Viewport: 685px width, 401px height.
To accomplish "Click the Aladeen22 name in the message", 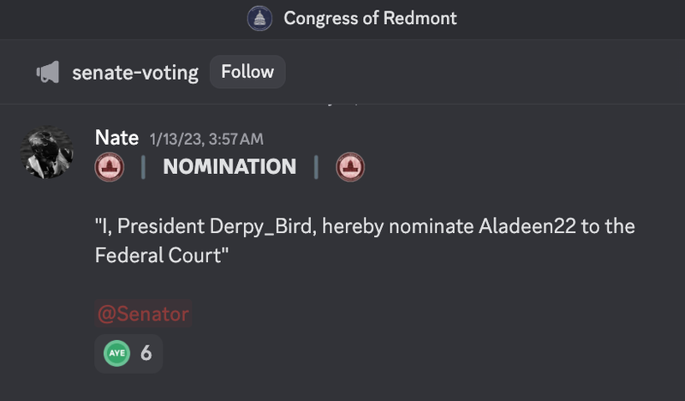I will pos(527,226).
